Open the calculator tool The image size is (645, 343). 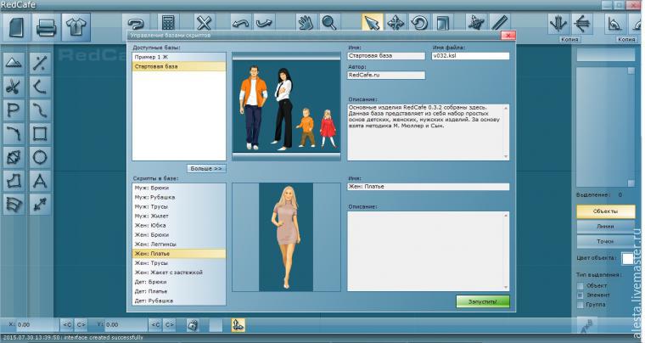click(x=168, y=23)
